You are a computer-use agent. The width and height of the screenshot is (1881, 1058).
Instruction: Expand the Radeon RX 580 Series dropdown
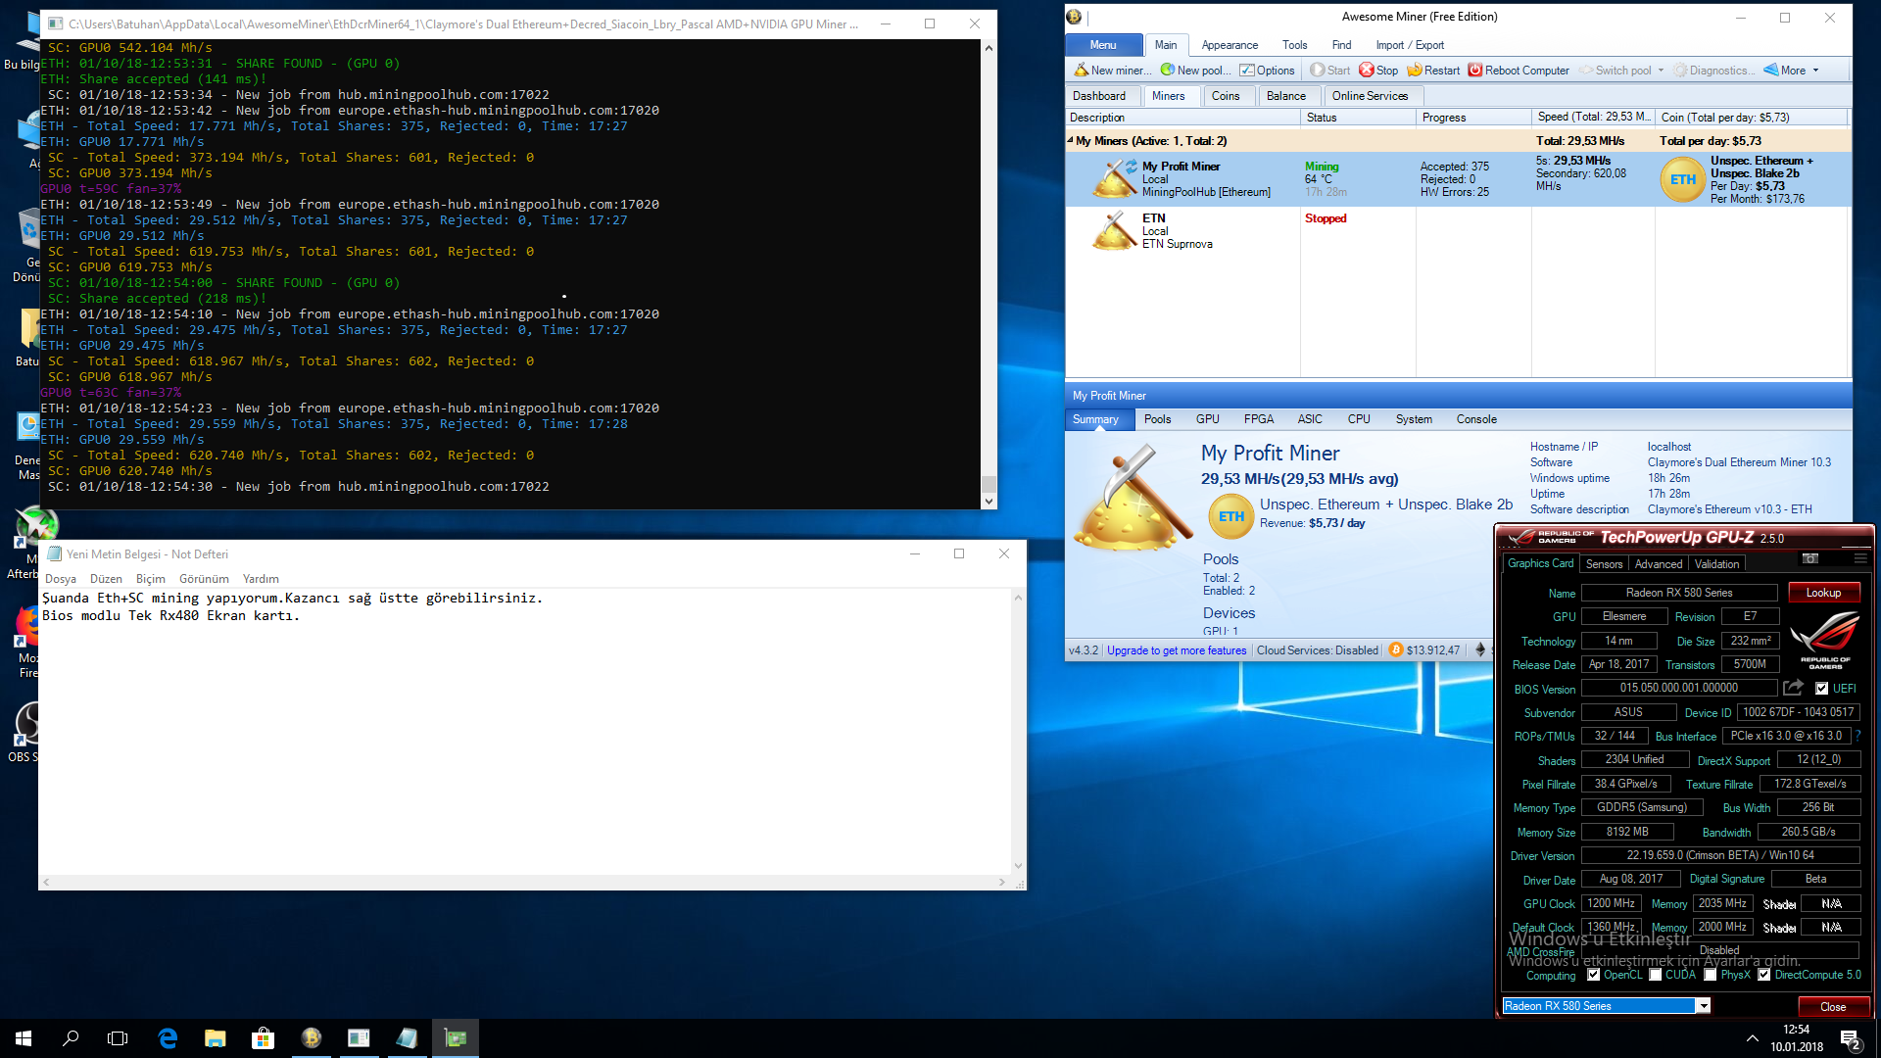click(1702, 1006)
